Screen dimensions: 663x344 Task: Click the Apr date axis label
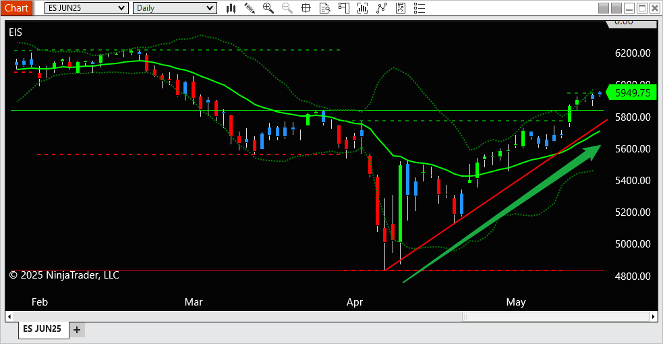pyautogui.click(x=355, y=302)
